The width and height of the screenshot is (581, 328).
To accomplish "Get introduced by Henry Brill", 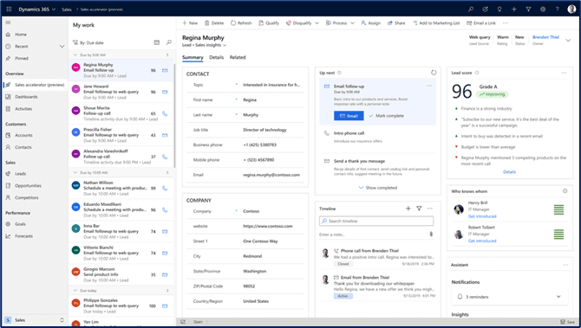I will (x=482, y=216).
